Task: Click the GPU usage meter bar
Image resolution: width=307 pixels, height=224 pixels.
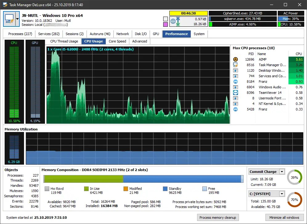Action: click(x=35, y=82)
